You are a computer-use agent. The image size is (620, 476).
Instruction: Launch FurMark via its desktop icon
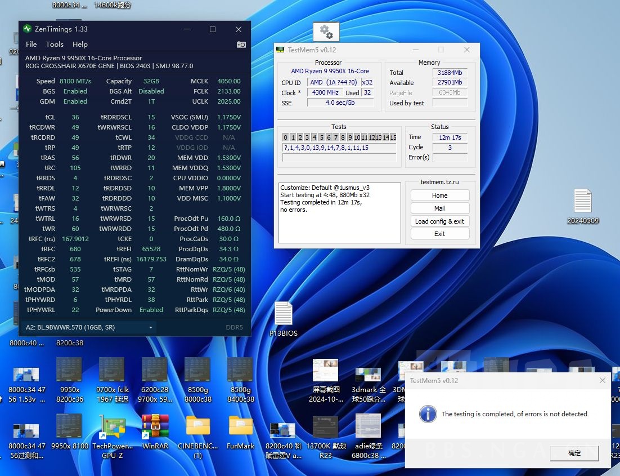(x=240, y=426)
